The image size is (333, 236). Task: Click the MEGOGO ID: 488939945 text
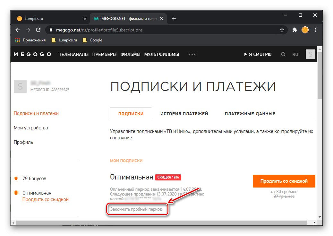tap(50, 90)
